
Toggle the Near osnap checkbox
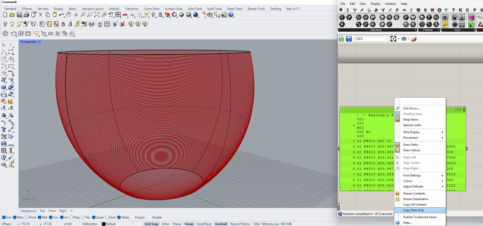(15, 217)
